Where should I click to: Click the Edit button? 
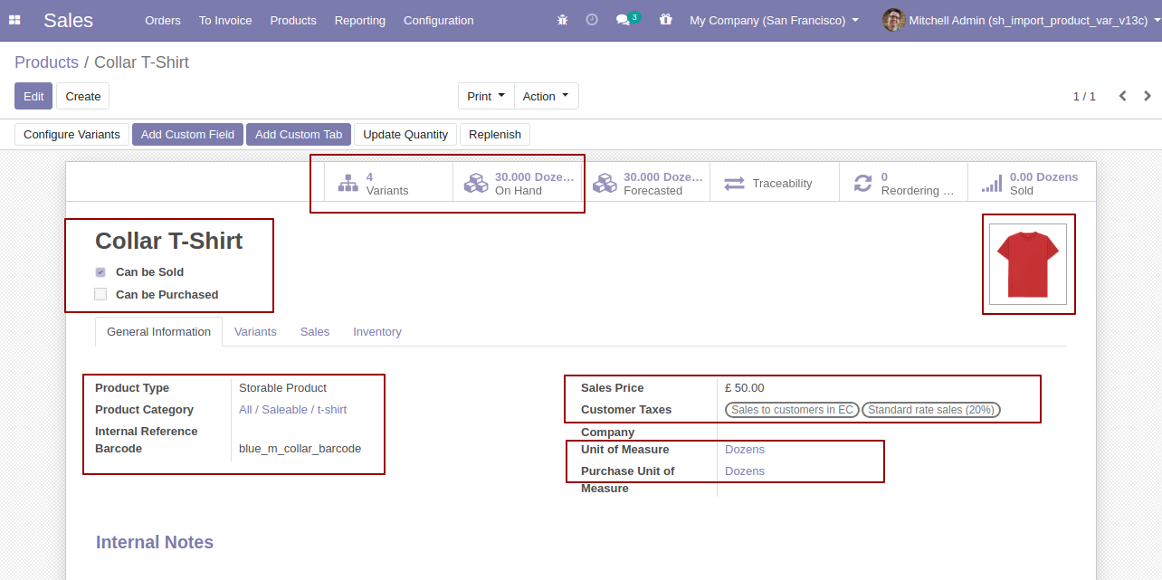pos(33,97)
